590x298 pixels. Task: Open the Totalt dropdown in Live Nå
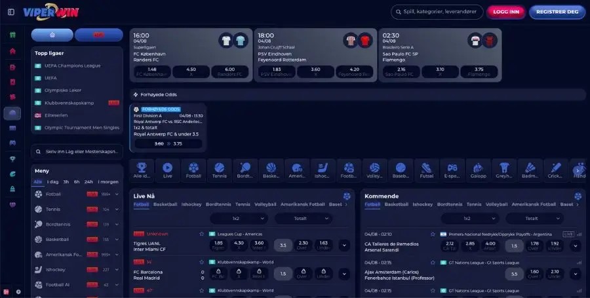click(x=304, y=218)
